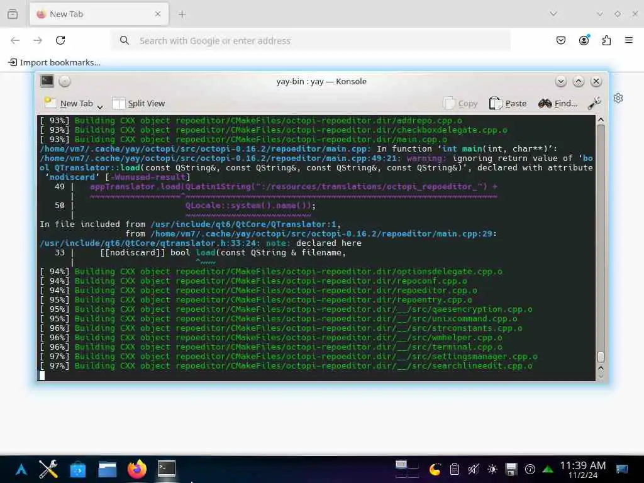Image resolution: width=644 pixels, height=483 pixels.
Task: Close the Firefox New Tab tab
Action: [158, 14]
